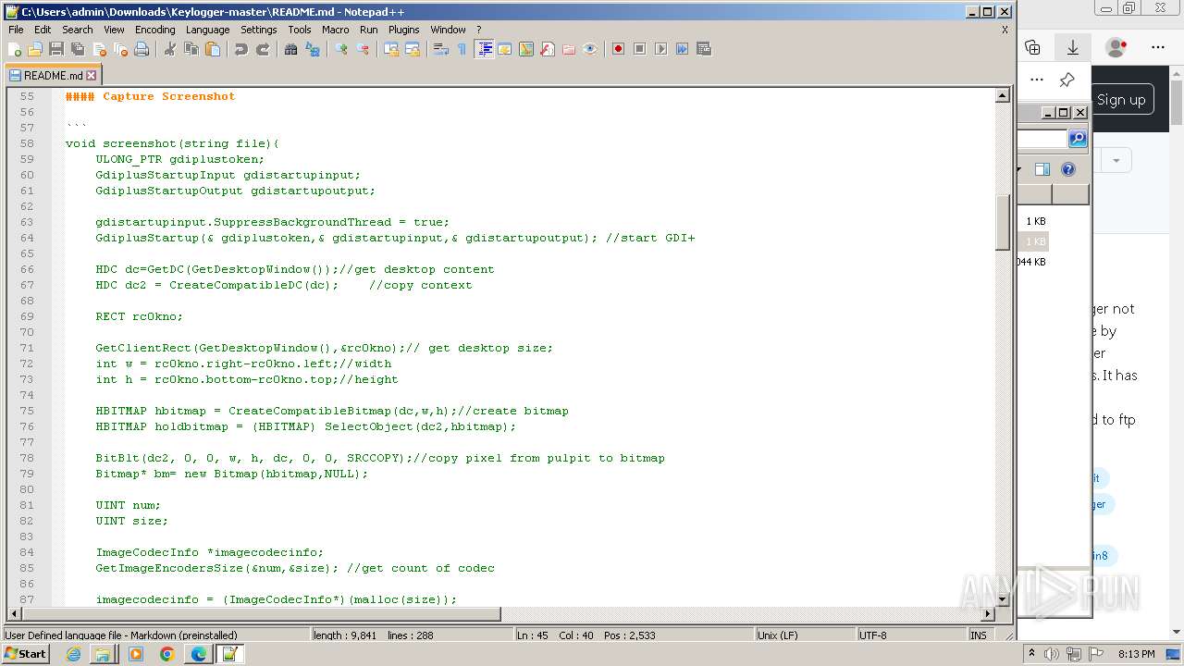Toggle the indent guide toolbar button

tap(484, 49)
